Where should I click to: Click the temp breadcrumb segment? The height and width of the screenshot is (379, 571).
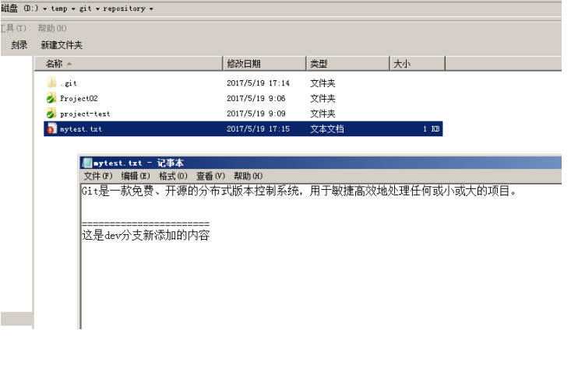(59, 9)
